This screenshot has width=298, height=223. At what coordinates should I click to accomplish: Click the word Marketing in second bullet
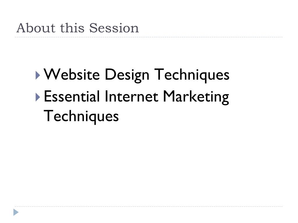196,97
